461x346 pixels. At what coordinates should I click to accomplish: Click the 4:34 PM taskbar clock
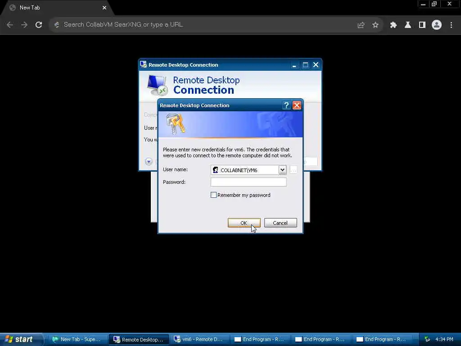coord(444,339)
